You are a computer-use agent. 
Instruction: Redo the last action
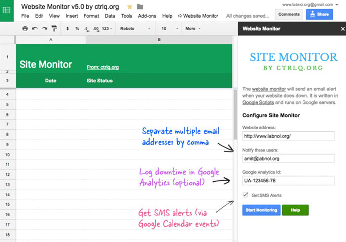[x=44, y=29]
